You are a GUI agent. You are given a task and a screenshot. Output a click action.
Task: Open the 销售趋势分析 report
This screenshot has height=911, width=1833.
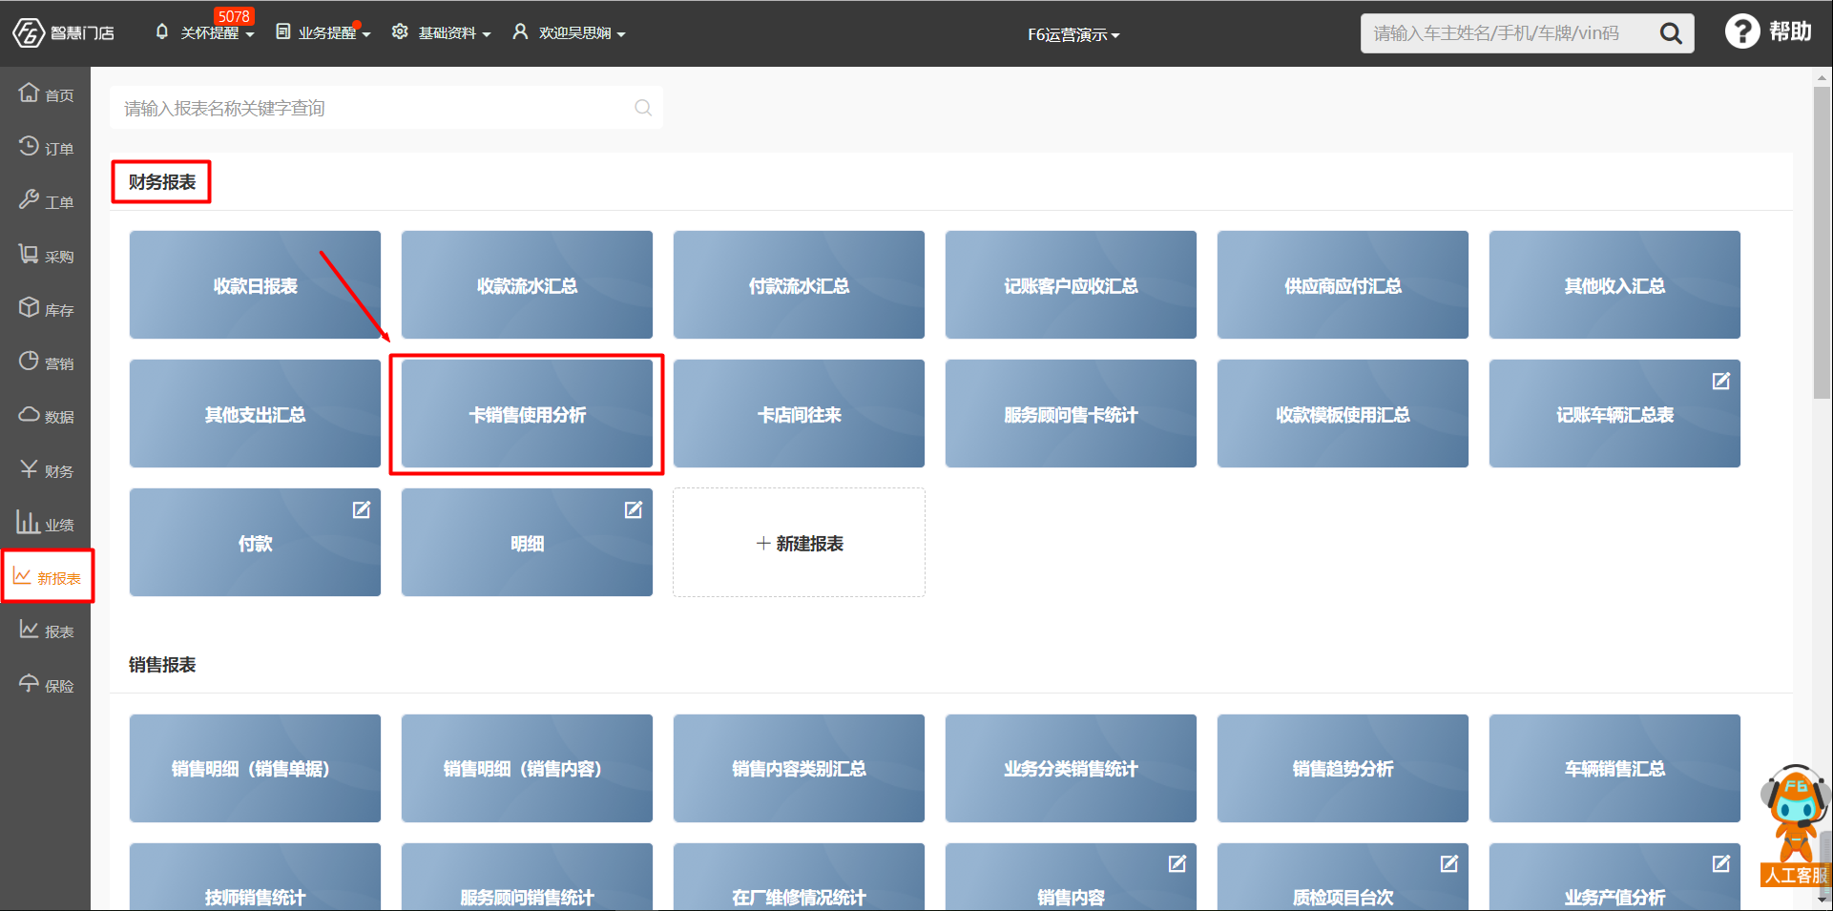1343,768
